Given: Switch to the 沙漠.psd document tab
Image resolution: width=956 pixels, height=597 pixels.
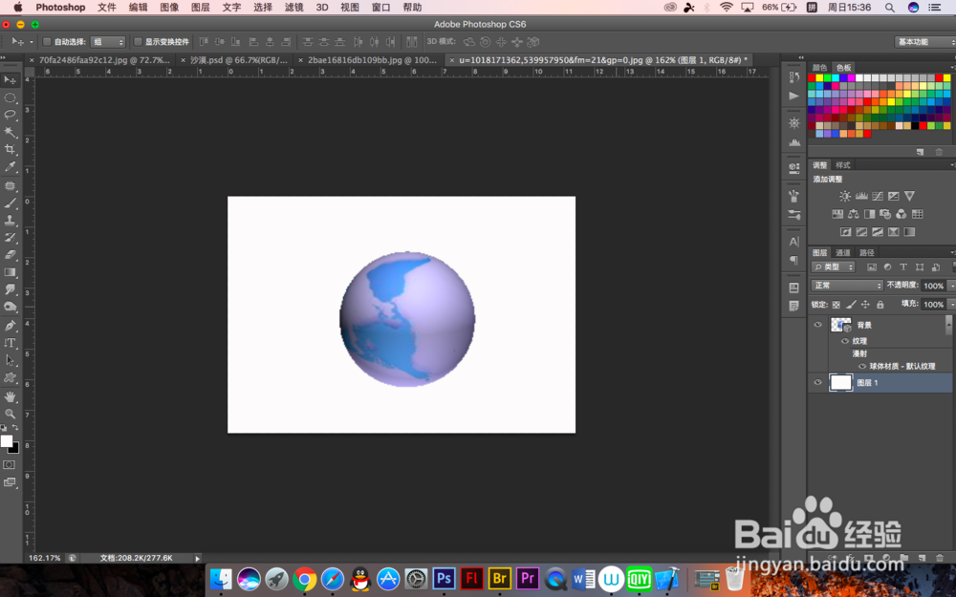Looking at the screenshot, I should point(238,60).
